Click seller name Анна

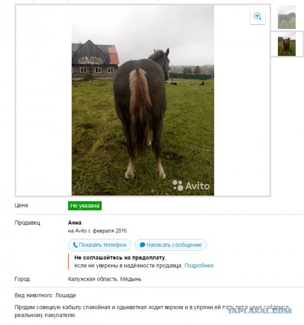(75, 223)
